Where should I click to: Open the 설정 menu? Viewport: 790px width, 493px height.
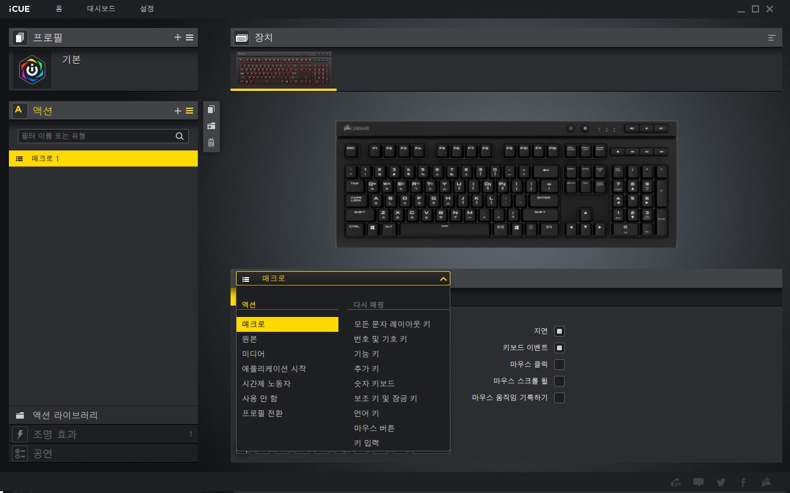(x=147, y=9)
